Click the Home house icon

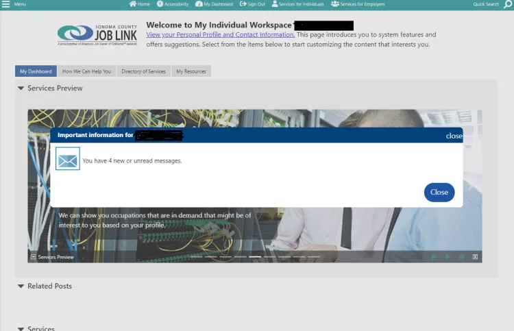132,4
